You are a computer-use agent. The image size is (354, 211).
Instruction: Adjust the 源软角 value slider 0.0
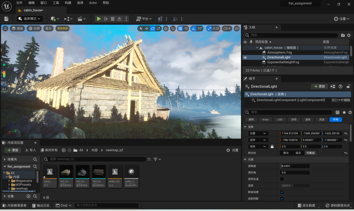[295, 173]
